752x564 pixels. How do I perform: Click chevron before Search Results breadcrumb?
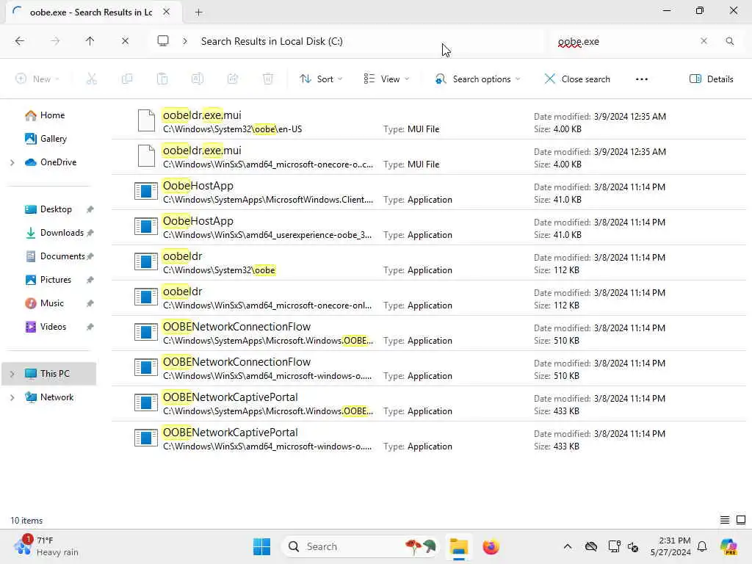pos(185,41)
